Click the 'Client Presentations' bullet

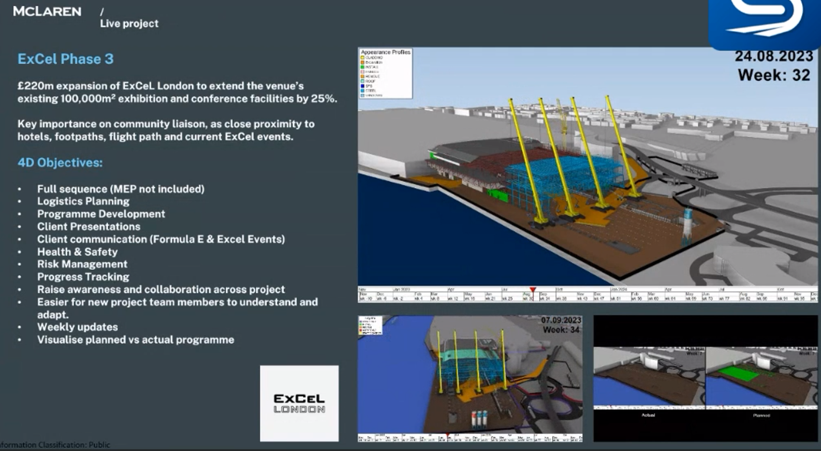pyautogui.click(x=89, y=227)
